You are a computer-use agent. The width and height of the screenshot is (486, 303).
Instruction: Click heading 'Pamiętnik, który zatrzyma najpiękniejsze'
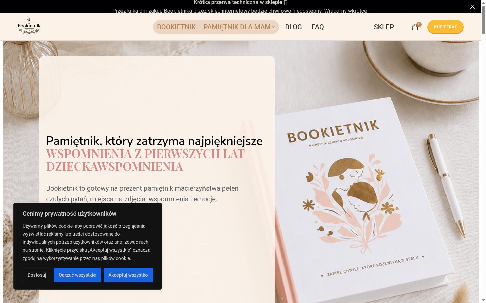(x=154, y=141)
